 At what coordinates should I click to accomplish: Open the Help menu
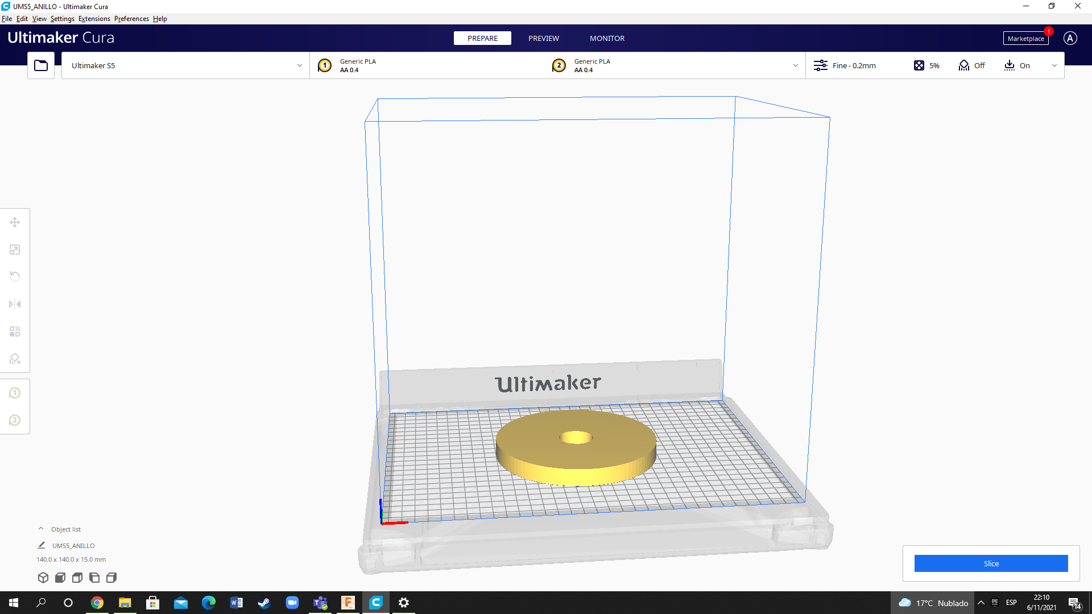point(160,19)
